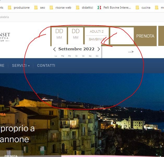Click the Settembre 2022 calendar title

click(76, 49)
